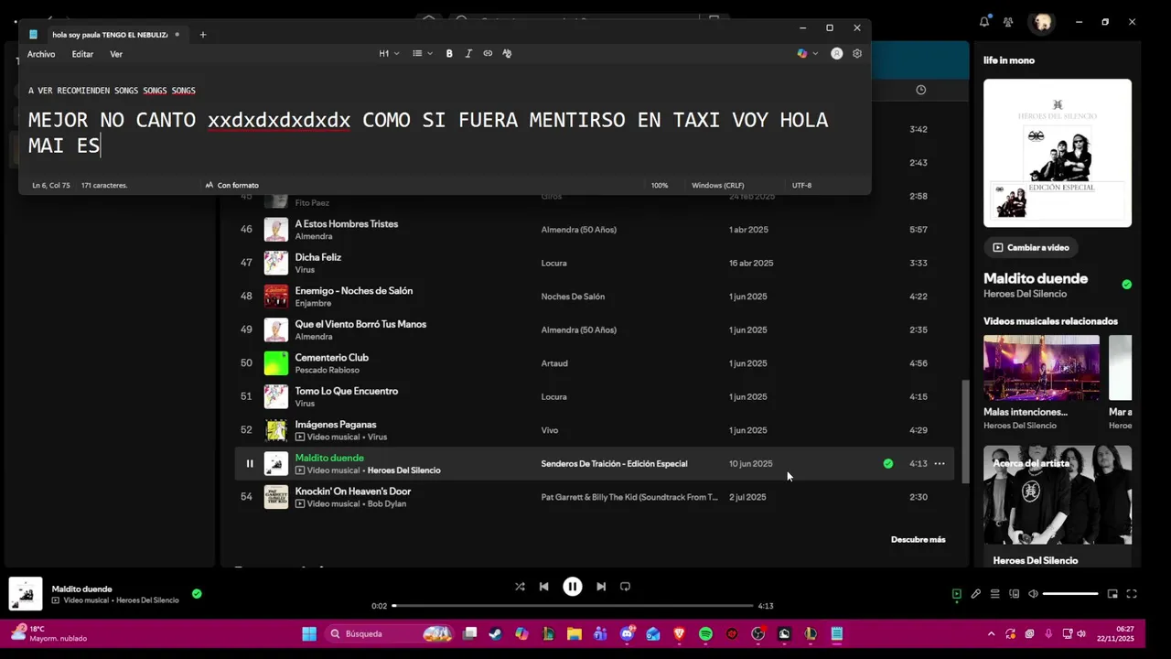
Task: Select track 'Dicha Feliz'
Action: click(x=317, y=257)
